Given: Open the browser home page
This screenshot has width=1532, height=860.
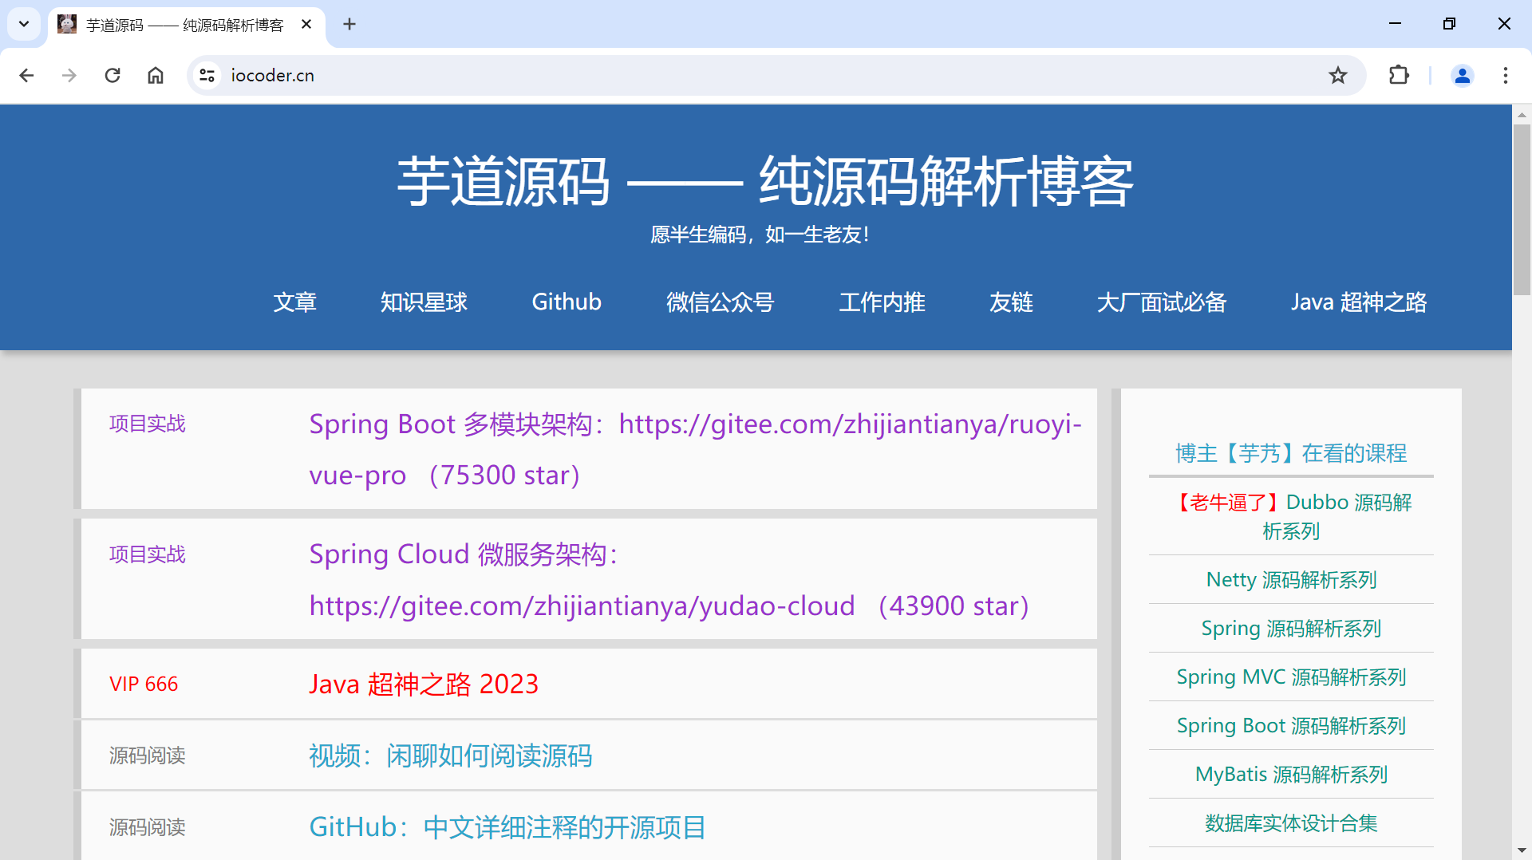Looking at the screenshot, I should click(156, 75).
